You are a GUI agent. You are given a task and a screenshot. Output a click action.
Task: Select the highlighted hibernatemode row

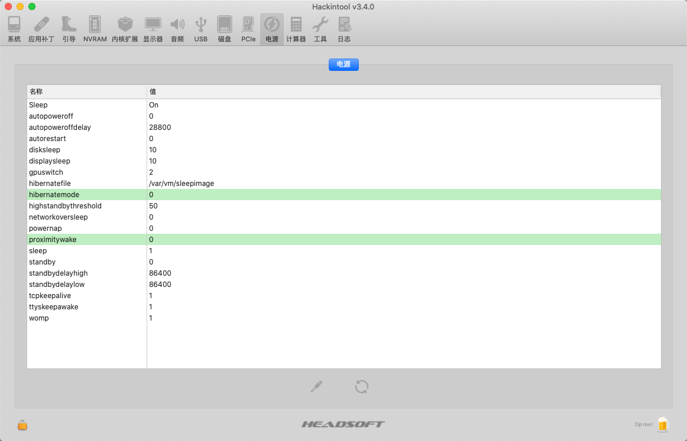344,195
